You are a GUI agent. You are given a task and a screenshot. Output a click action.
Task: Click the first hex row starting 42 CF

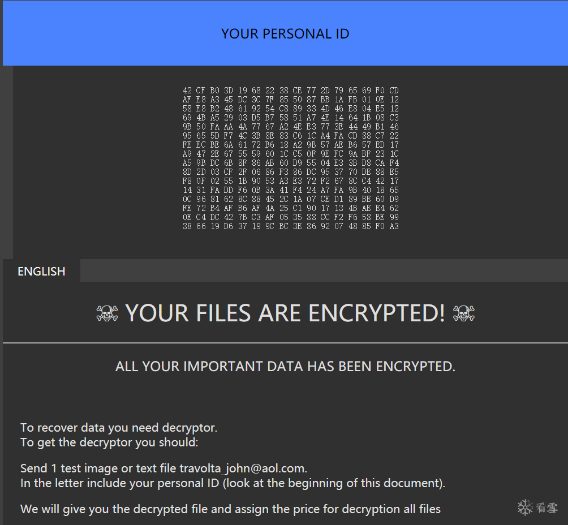pos(291,91)
